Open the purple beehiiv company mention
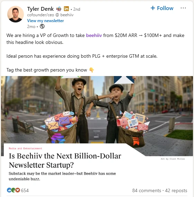The width and height of the screenshot is (194, 197). coord(94,35)
